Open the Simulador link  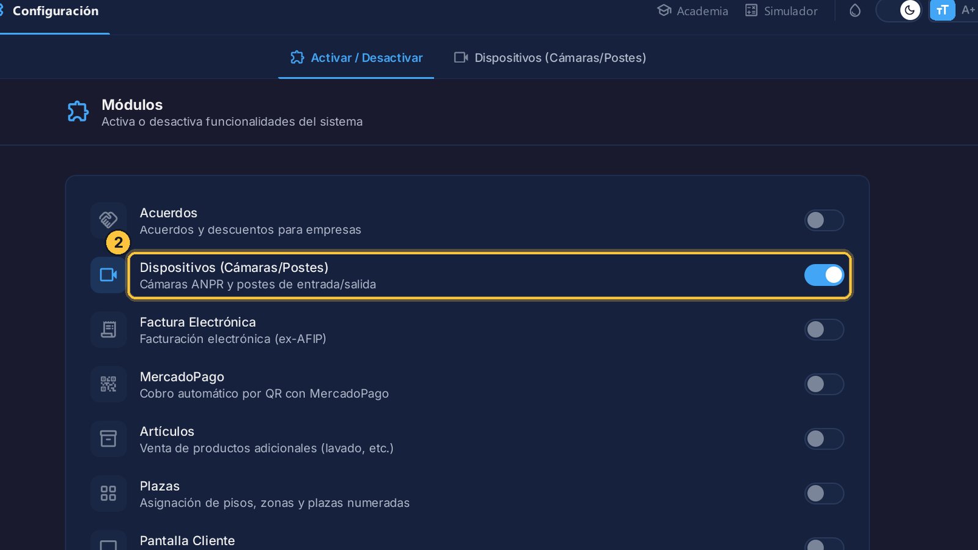click(781, 11)
